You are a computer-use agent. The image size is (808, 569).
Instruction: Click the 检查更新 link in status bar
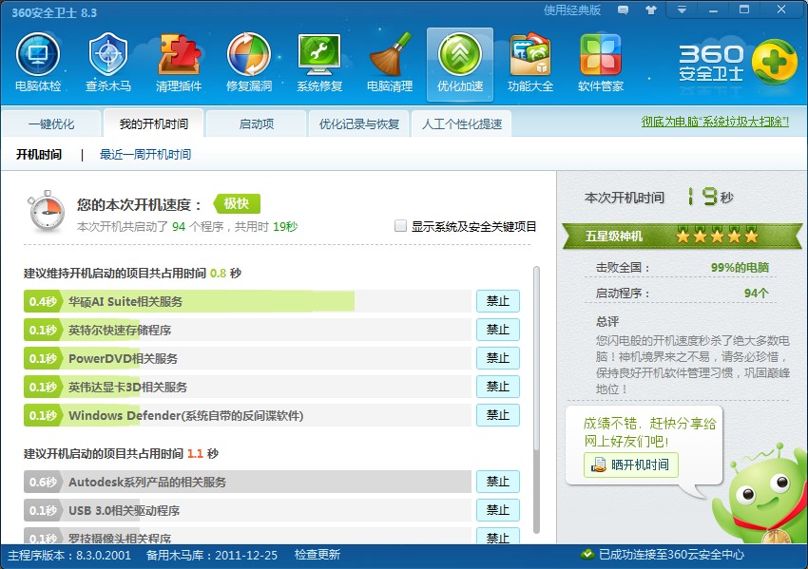pos(317,555)
